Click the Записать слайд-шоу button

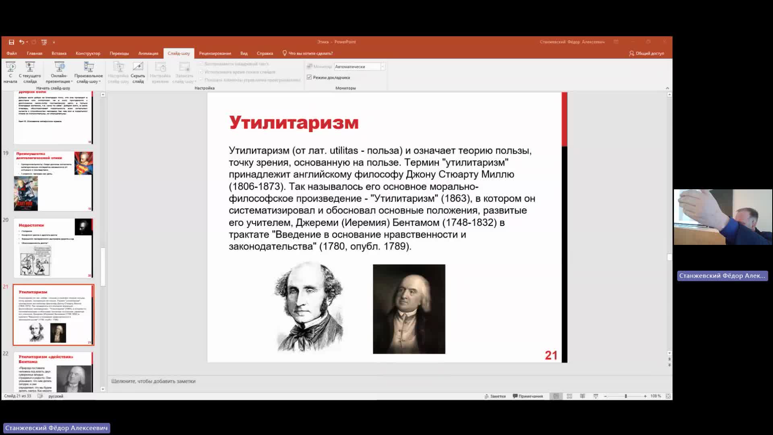pyautogui.click(x=184, y=72)
